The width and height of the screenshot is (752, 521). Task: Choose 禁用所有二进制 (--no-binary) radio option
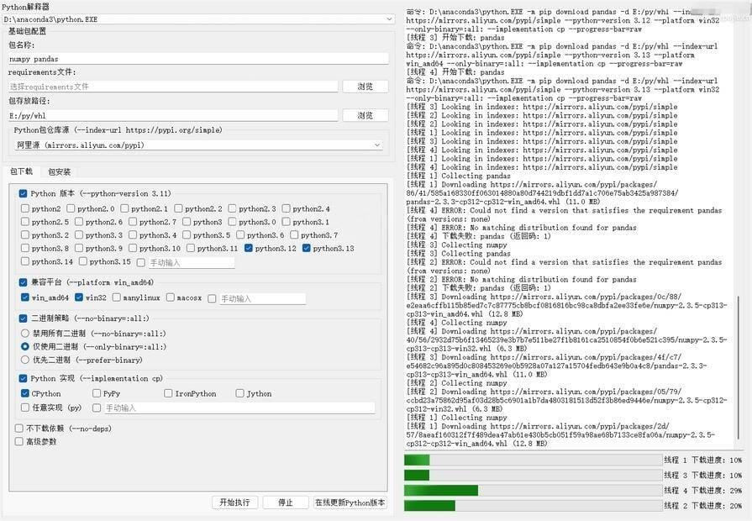click(25, 333)
